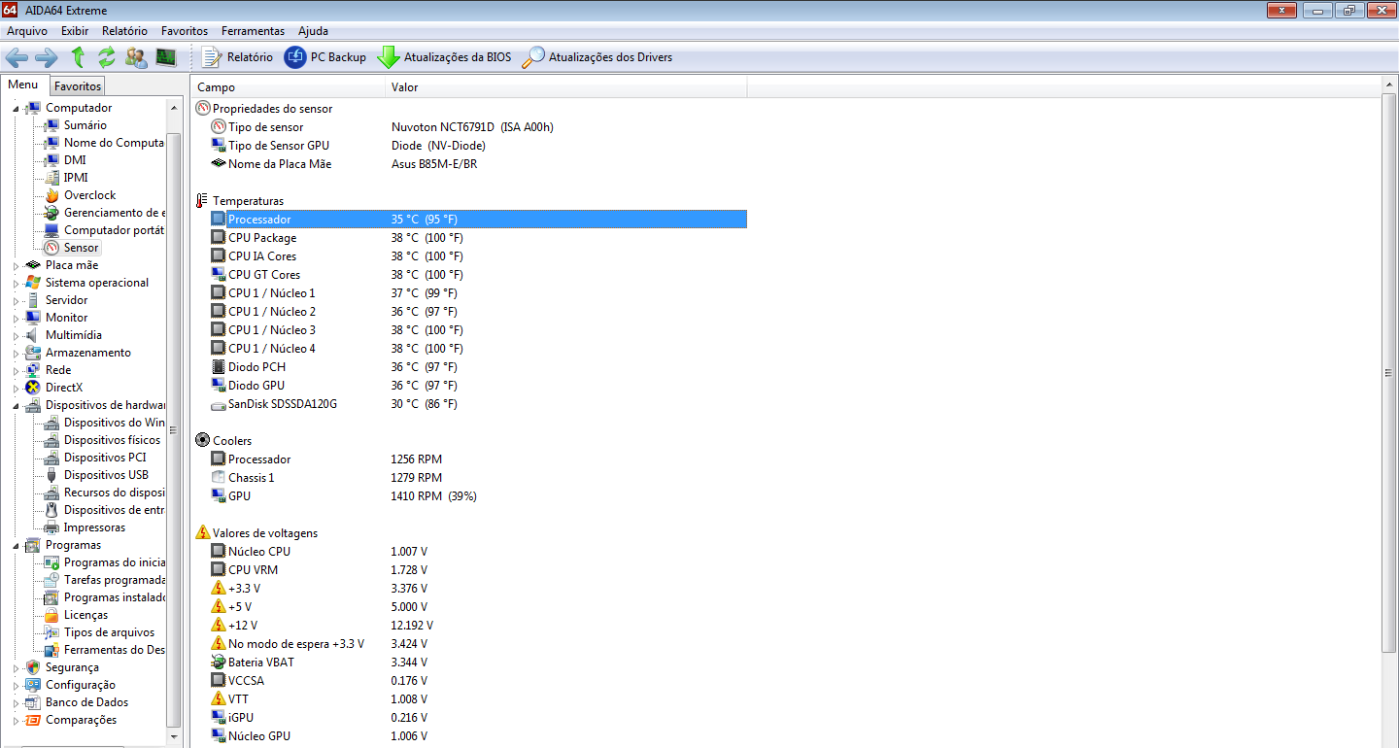Select the DMI tree item

[x=75, y=160]
